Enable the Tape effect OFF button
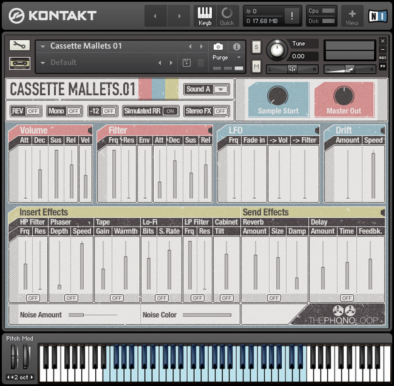The width and height of the screenshot is (394, 386). click(117, 298)
